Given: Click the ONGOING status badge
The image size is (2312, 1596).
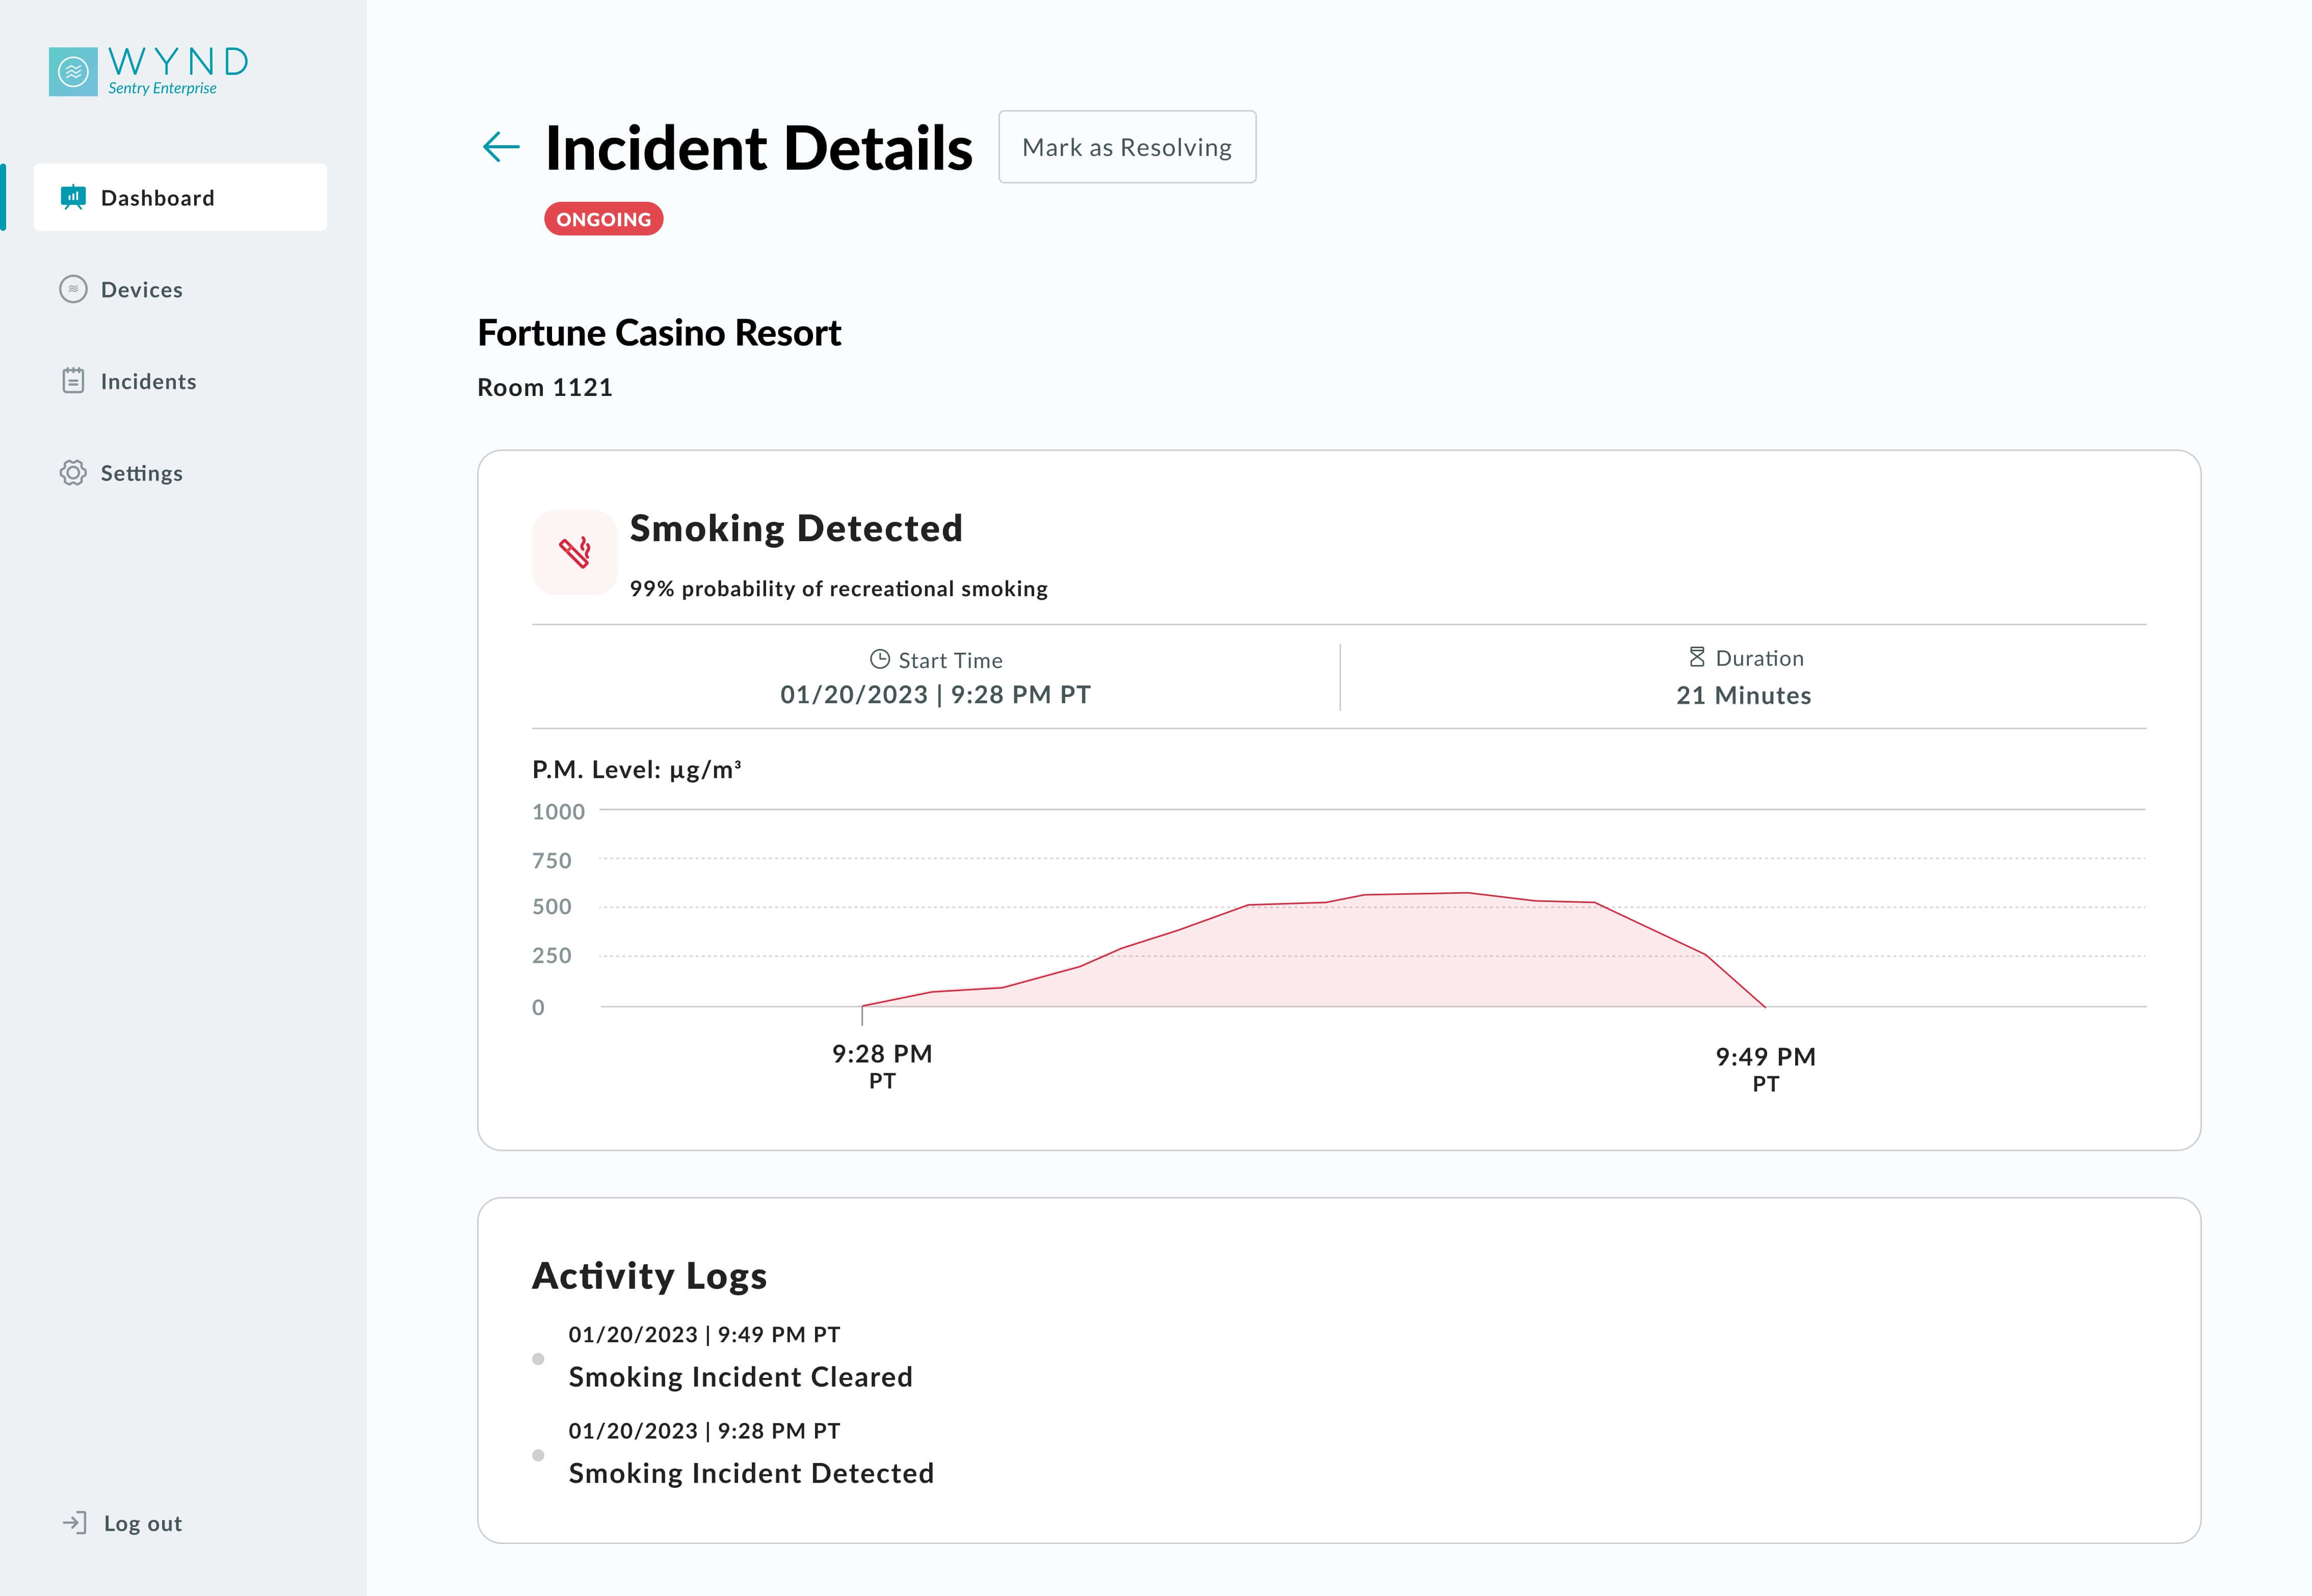Looking at the screenshot, I should pyautogui.click(x=603, y=219).
